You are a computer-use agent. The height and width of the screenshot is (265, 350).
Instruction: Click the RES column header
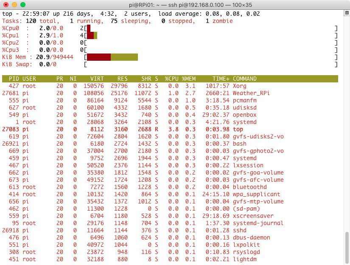pyautogui.click(x=123, y=79)
